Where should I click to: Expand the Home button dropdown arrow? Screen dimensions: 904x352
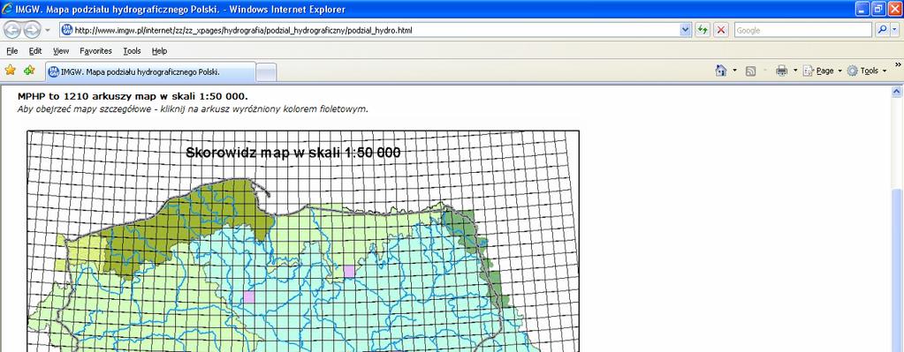click(x=734, y=71)
